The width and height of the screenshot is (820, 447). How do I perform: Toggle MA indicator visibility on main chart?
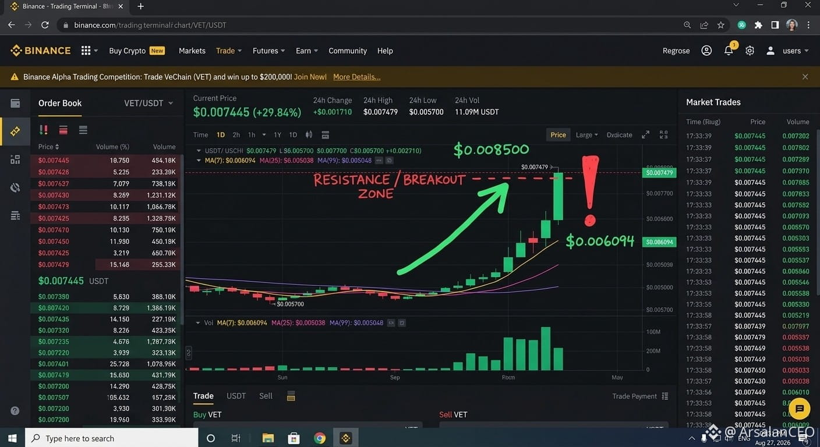390,160
